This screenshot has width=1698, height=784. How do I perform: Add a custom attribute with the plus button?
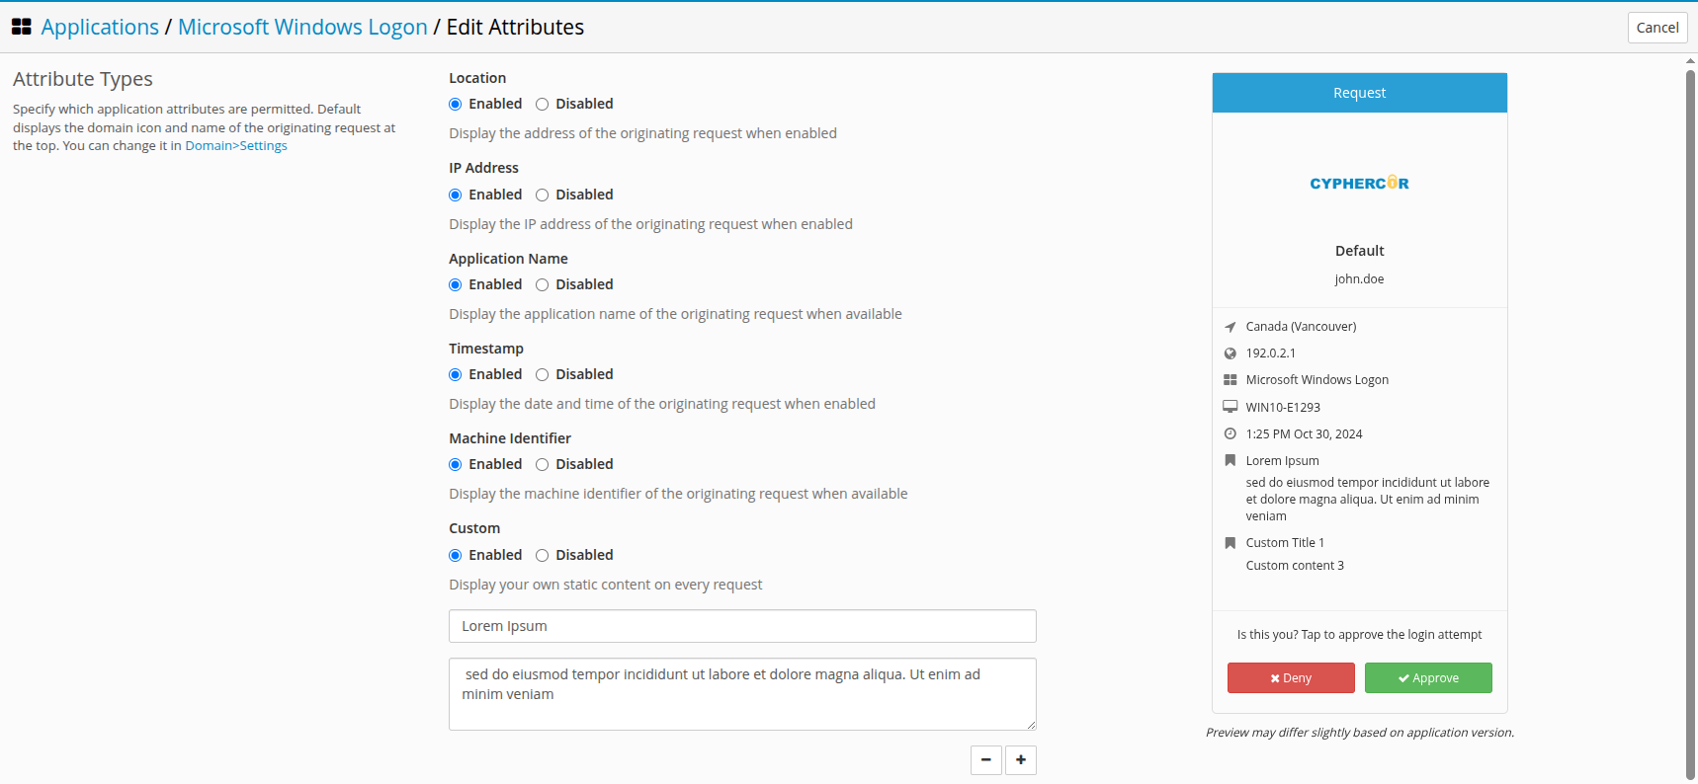(1021, 760)
